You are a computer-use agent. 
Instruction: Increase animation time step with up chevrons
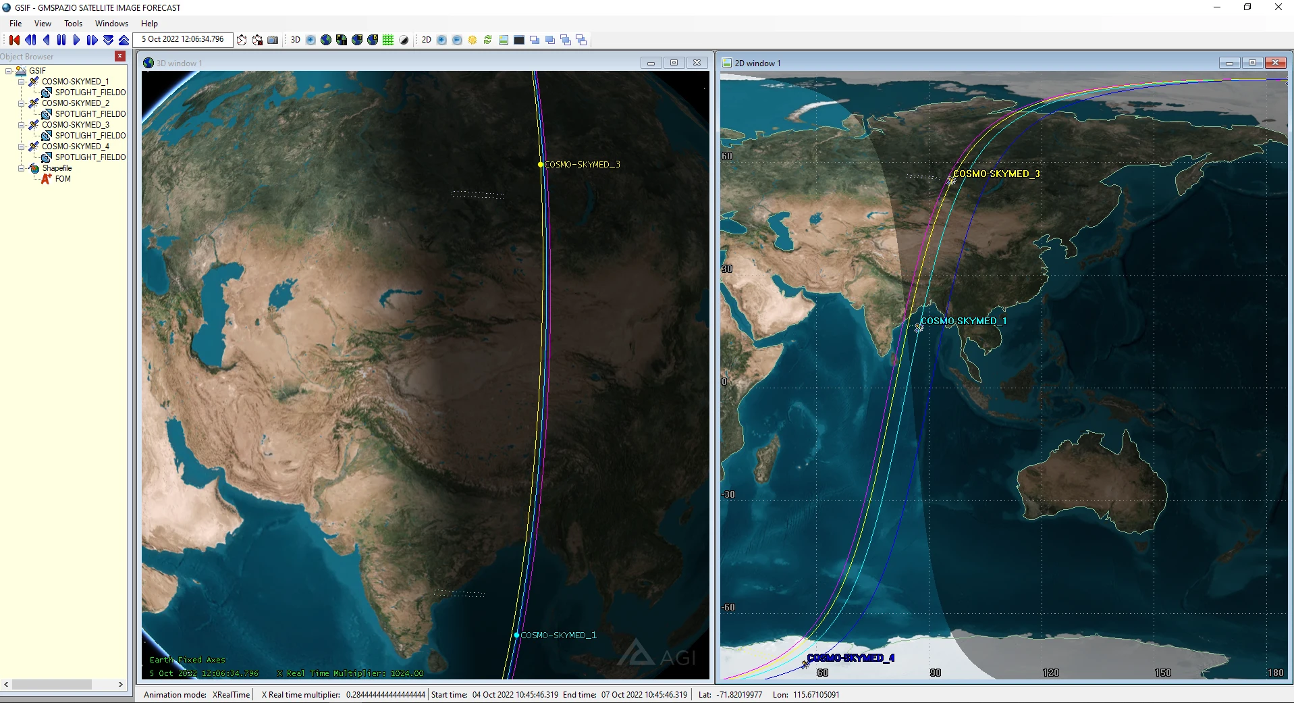click(x=124, y=40)
